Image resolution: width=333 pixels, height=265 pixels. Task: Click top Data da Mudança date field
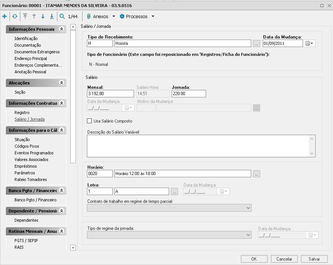(x=283, y=43)
